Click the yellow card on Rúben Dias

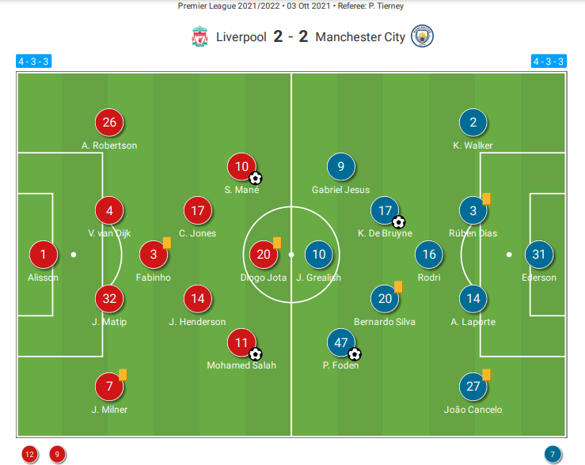click(x=487, y=198)
